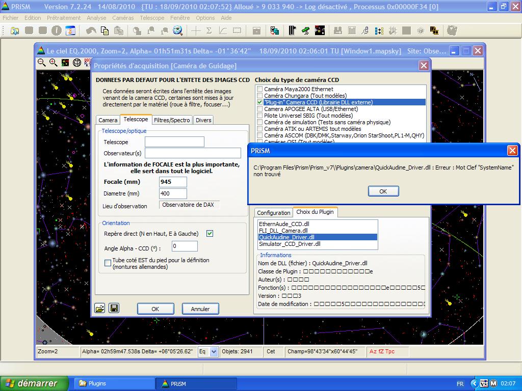Screen dimensions: 522x391
Task: Switch to the Filtres/Spectro tab
Action: coord(172,120)
